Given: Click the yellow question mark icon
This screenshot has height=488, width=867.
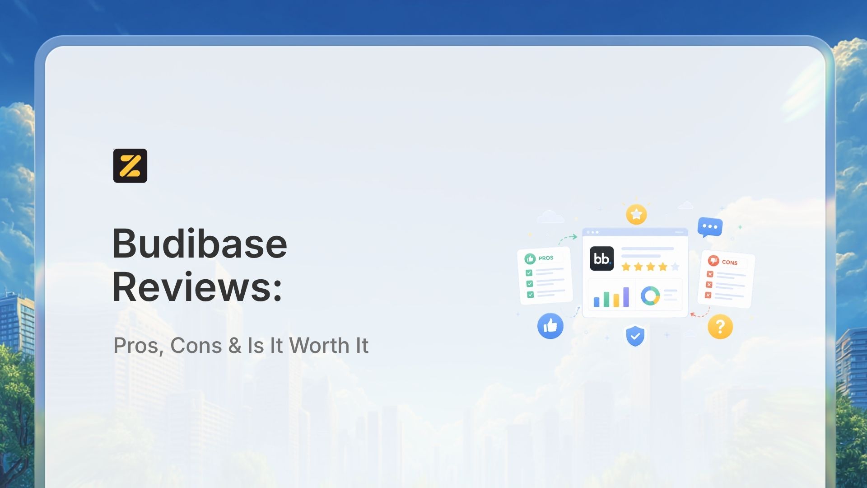Looking at the screenshot, I should tap(720, 327).
